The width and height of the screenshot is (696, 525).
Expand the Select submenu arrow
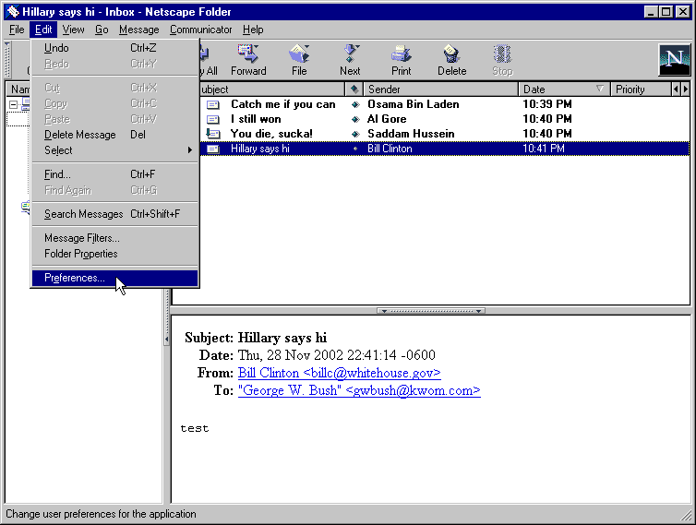tap(190, 150)
